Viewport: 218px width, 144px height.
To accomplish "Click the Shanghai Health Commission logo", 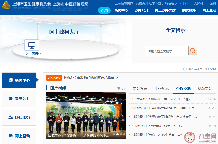I will point(6,5).
